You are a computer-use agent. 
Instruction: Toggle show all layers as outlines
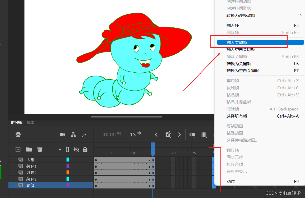coord(67,150)
